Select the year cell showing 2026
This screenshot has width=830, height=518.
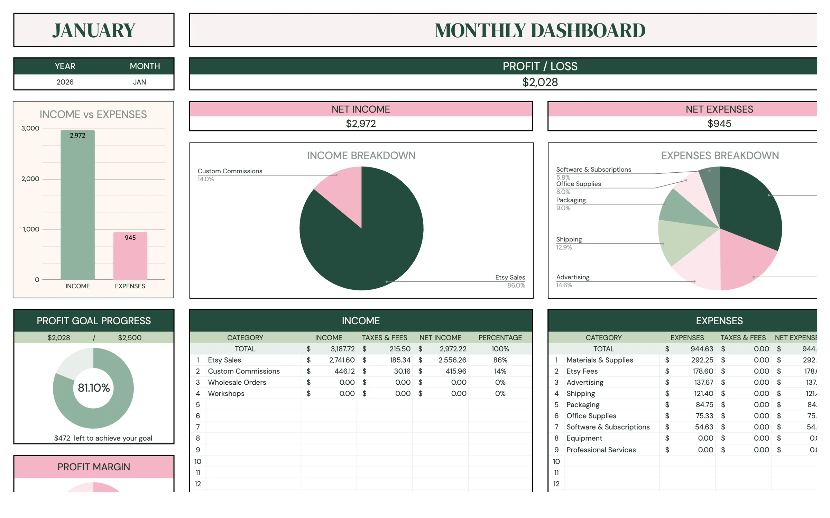[65, 82]
